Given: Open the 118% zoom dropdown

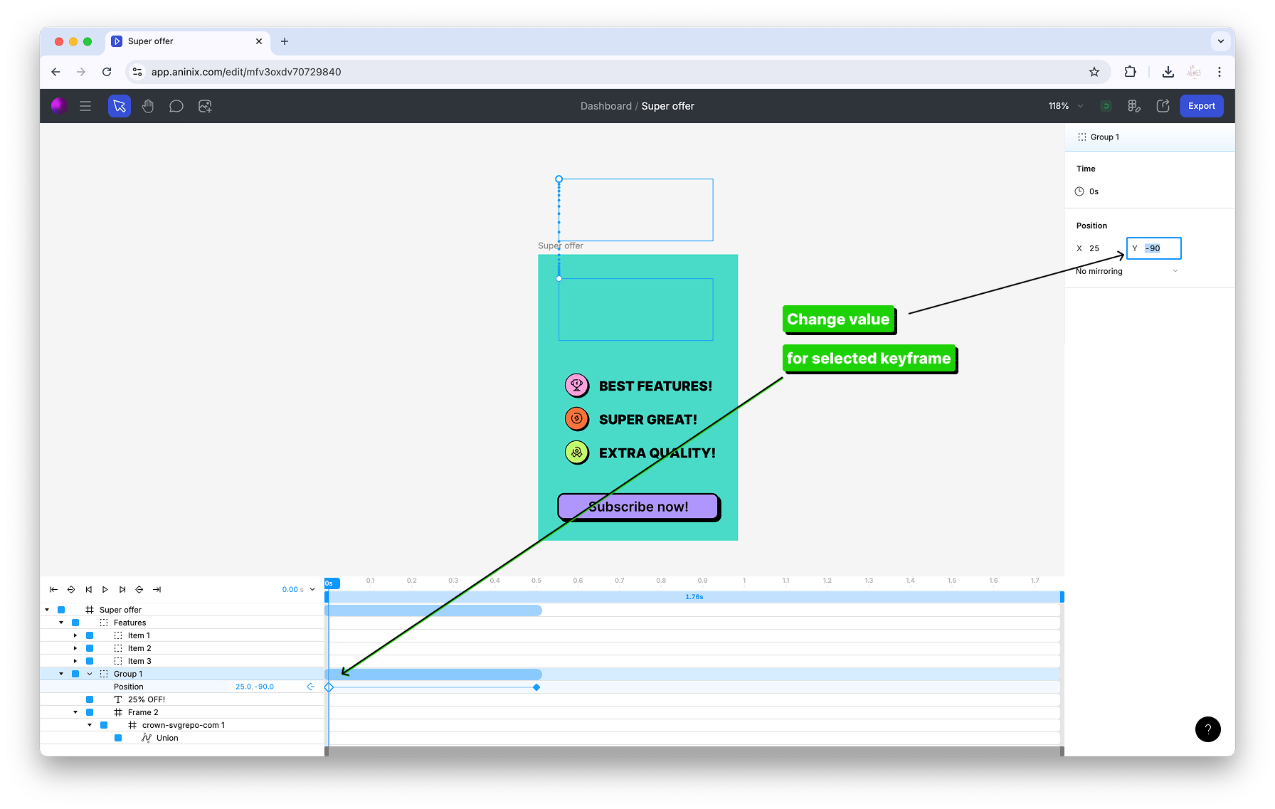Looking at the screenshot, I should [x=1066, y=106].
